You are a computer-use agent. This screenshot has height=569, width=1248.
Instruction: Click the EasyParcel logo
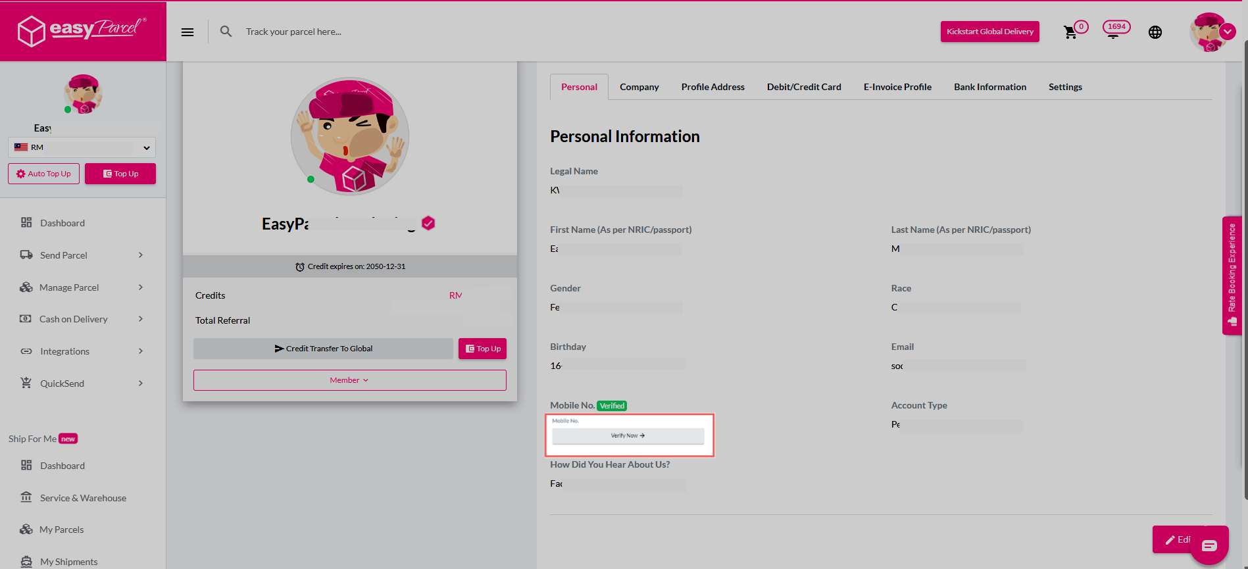click(82, 30)
